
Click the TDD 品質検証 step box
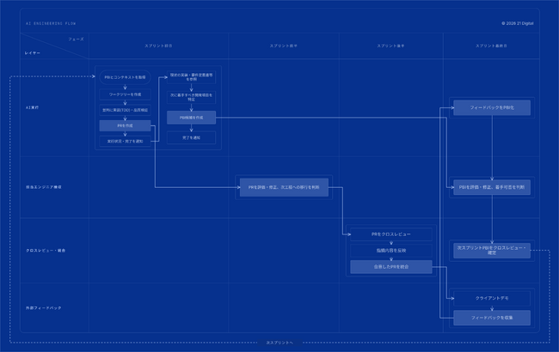pyautogui.click(x=125, y=110)
